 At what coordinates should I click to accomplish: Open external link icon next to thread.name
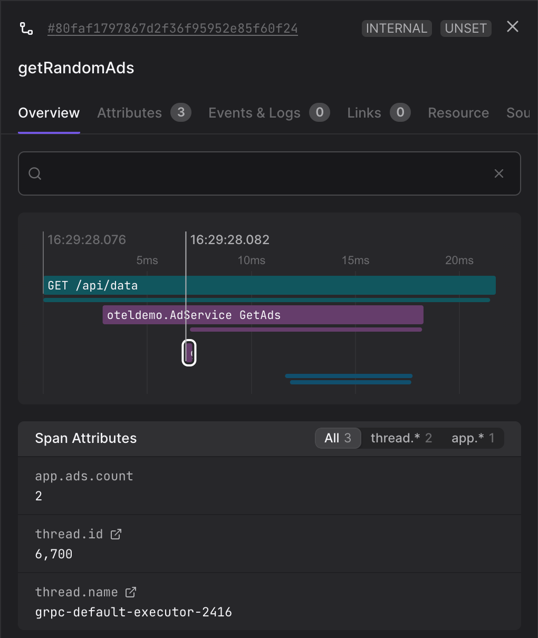[x=131, y=592]
